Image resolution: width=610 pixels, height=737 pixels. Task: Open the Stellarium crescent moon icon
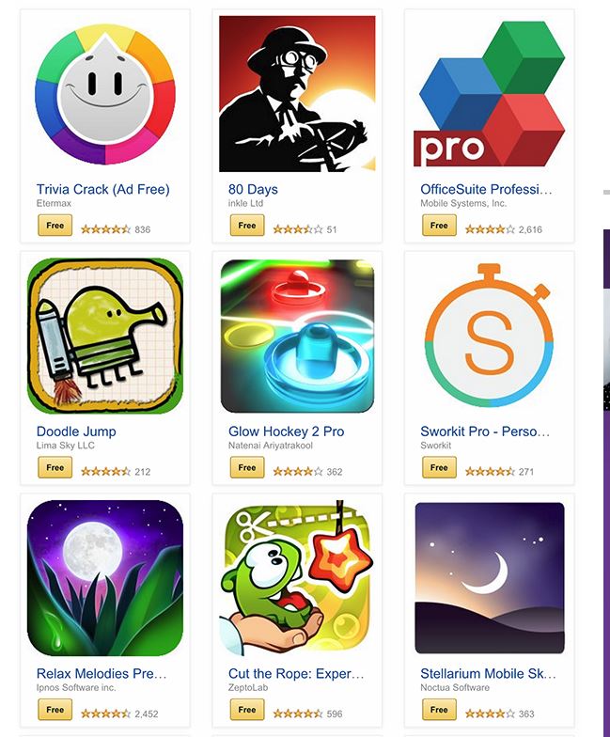(489, 577)
